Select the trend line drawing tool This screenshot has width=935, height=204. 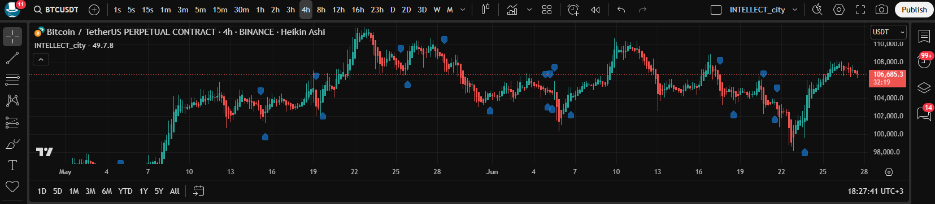(12, 58)
